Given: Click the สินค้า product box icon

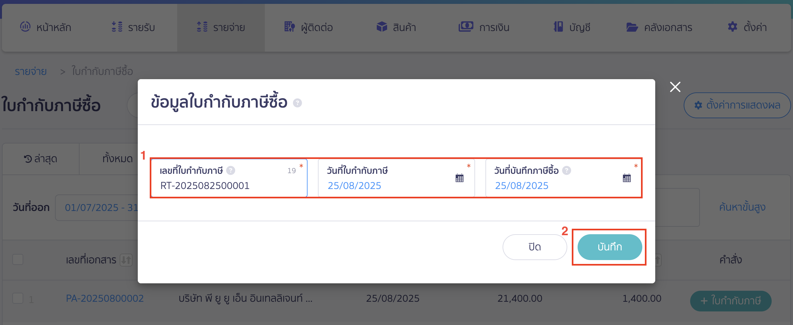Looking at the screenshot, I should coord(382,27).
